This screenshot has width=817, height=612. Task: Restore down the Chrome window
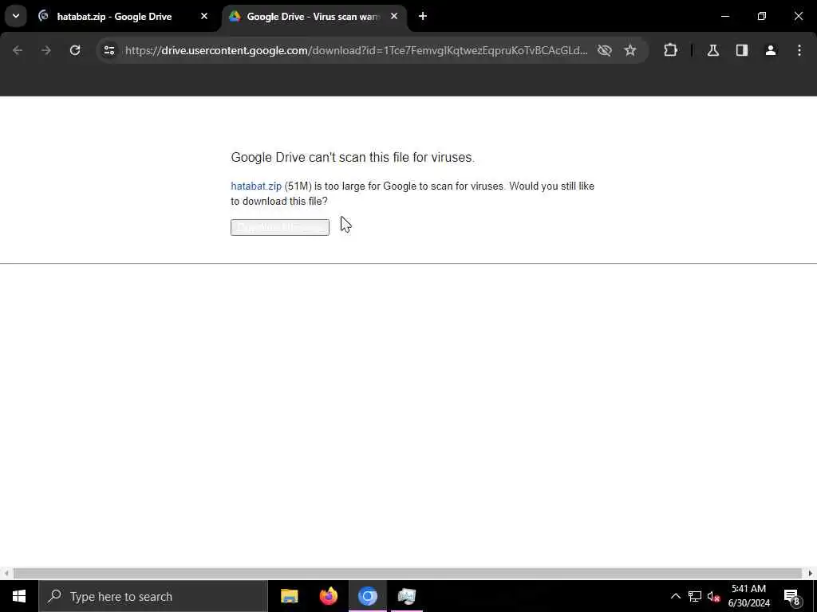point(762,17)
